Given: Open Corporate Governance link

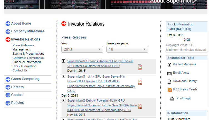Looking at the screenshot, I should pyautogui.click(x=28, y=58).
